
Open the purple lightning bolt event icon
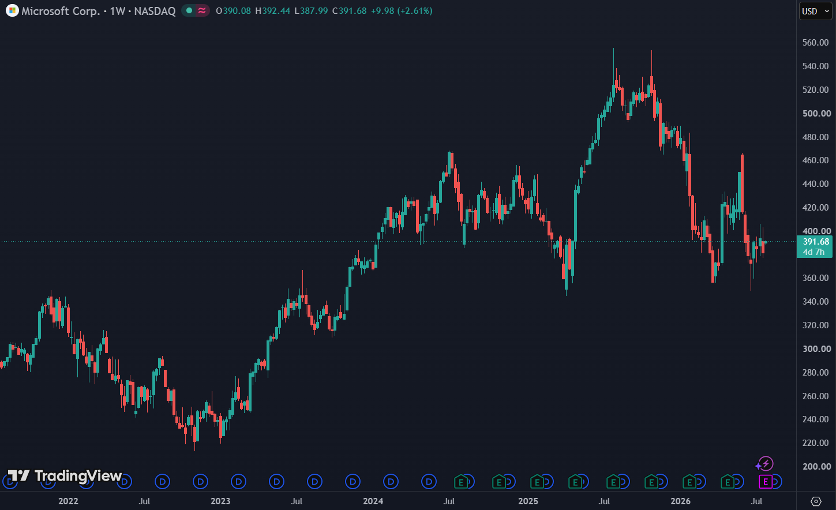766,463
